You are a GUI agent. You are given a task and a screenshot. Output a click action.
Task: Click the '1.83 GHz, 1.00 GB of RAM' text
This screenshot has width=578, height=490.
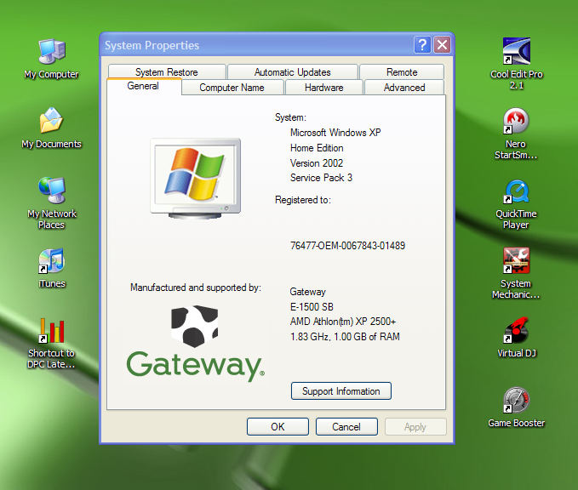tap(345, 337)
